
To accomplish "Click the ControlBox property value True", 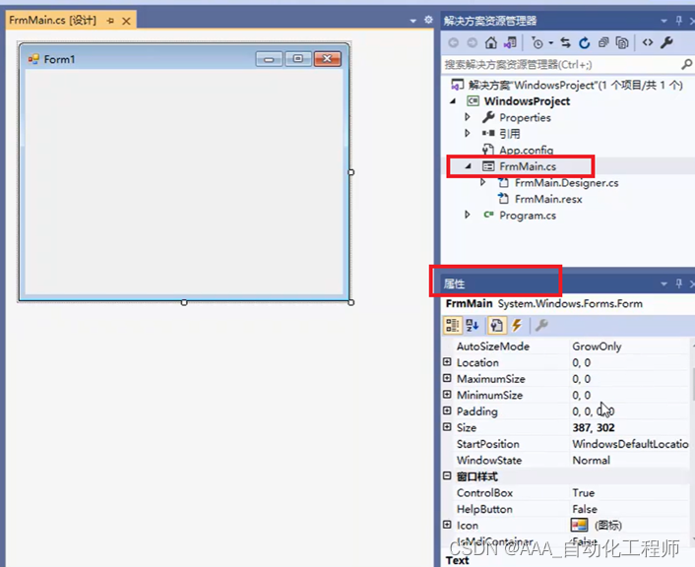I will [584, 493].
